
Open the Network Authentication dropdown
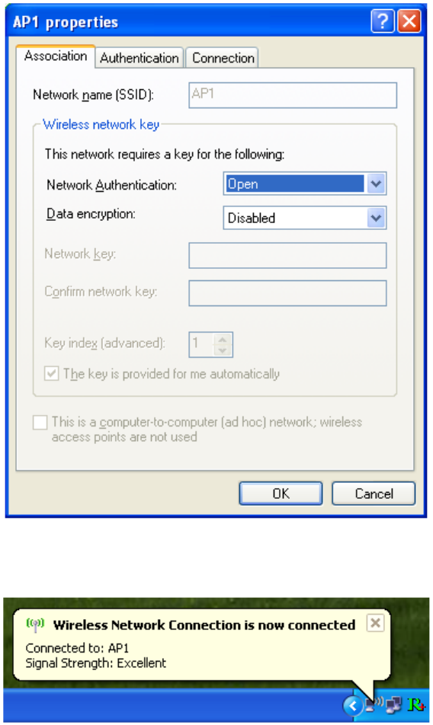[x=305, y=184]
